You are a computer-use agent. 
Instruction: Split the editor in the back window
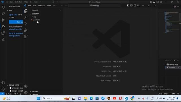pos(174,7)
